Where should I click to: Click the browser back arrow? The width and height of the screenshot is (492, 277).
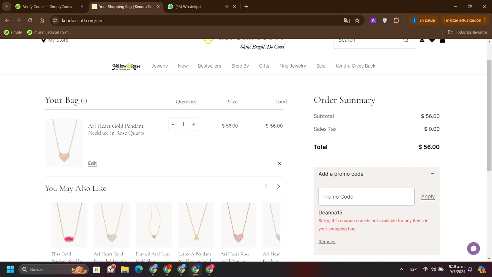(x=7, y=20)
